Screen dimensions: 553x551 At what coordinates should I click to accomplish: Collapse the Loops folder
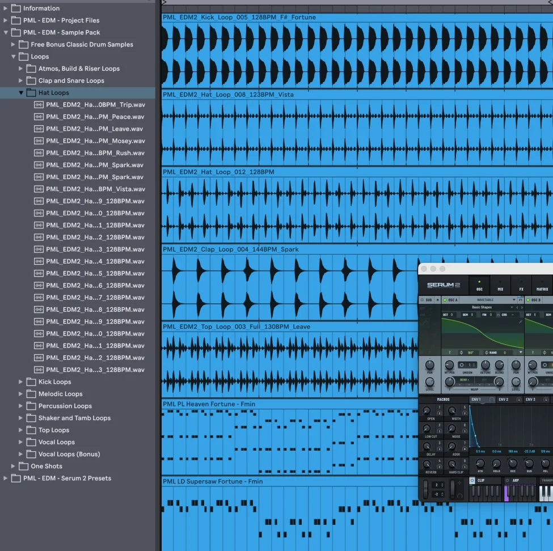pos(14,57)
